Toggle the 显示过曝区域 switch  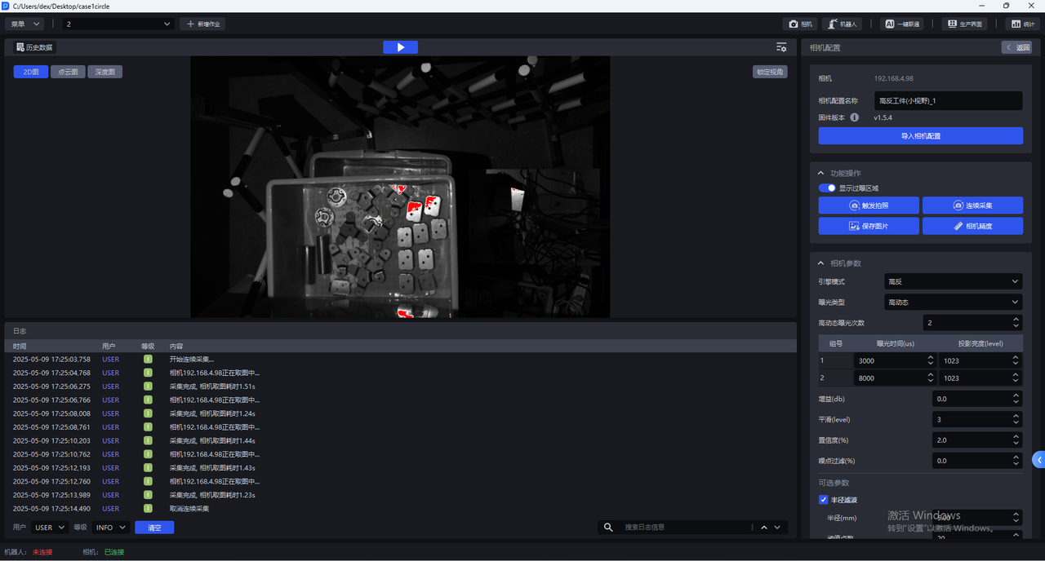827,188
